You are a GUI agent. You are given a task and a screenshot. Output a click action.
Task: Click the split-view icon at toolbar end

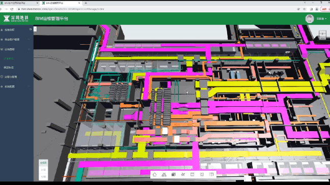[x=211, y=174]
